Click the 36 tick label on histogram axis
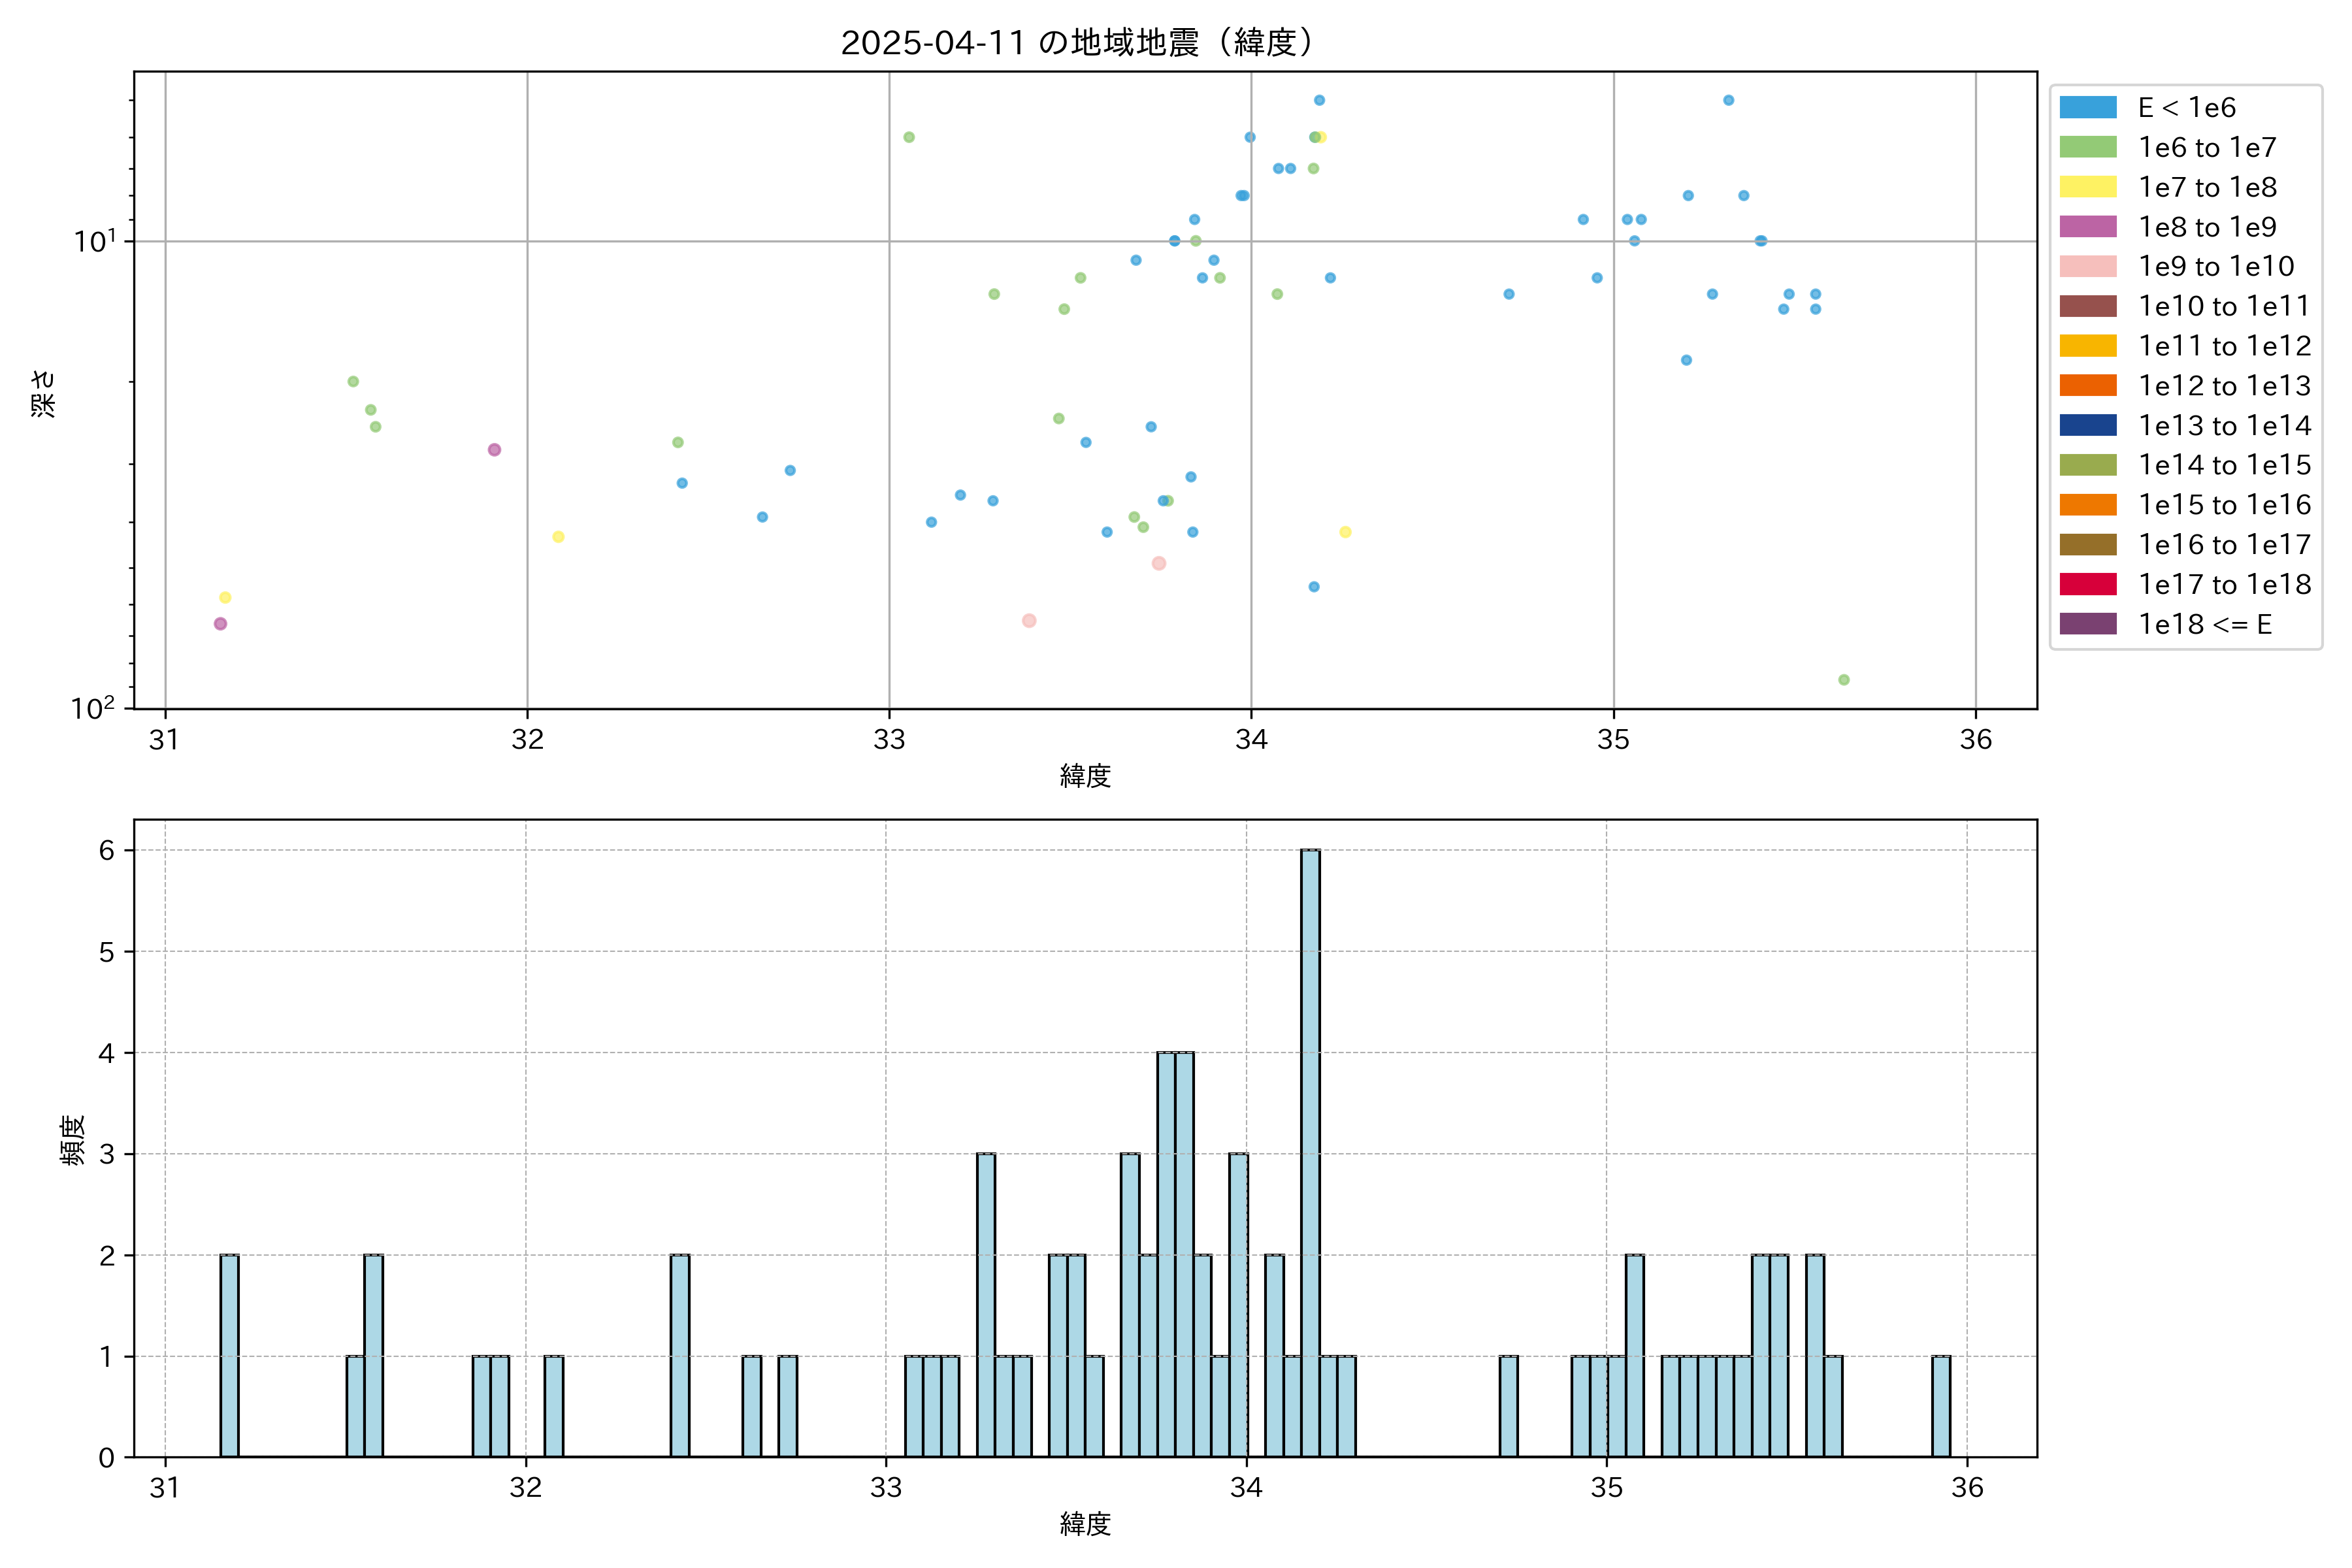2352x1568 pixels. tap(1967, 1488)
